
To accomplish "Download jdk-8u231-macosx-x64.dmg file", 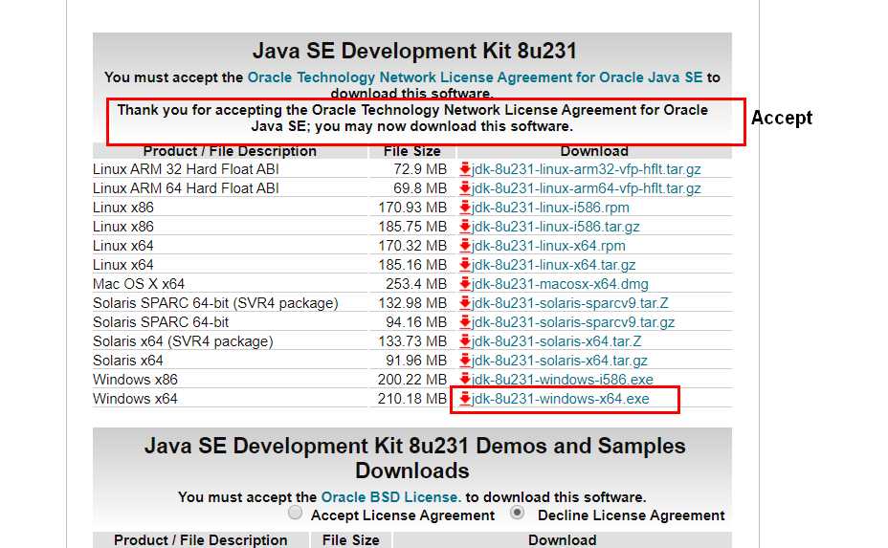I will (x=560, y=284).
